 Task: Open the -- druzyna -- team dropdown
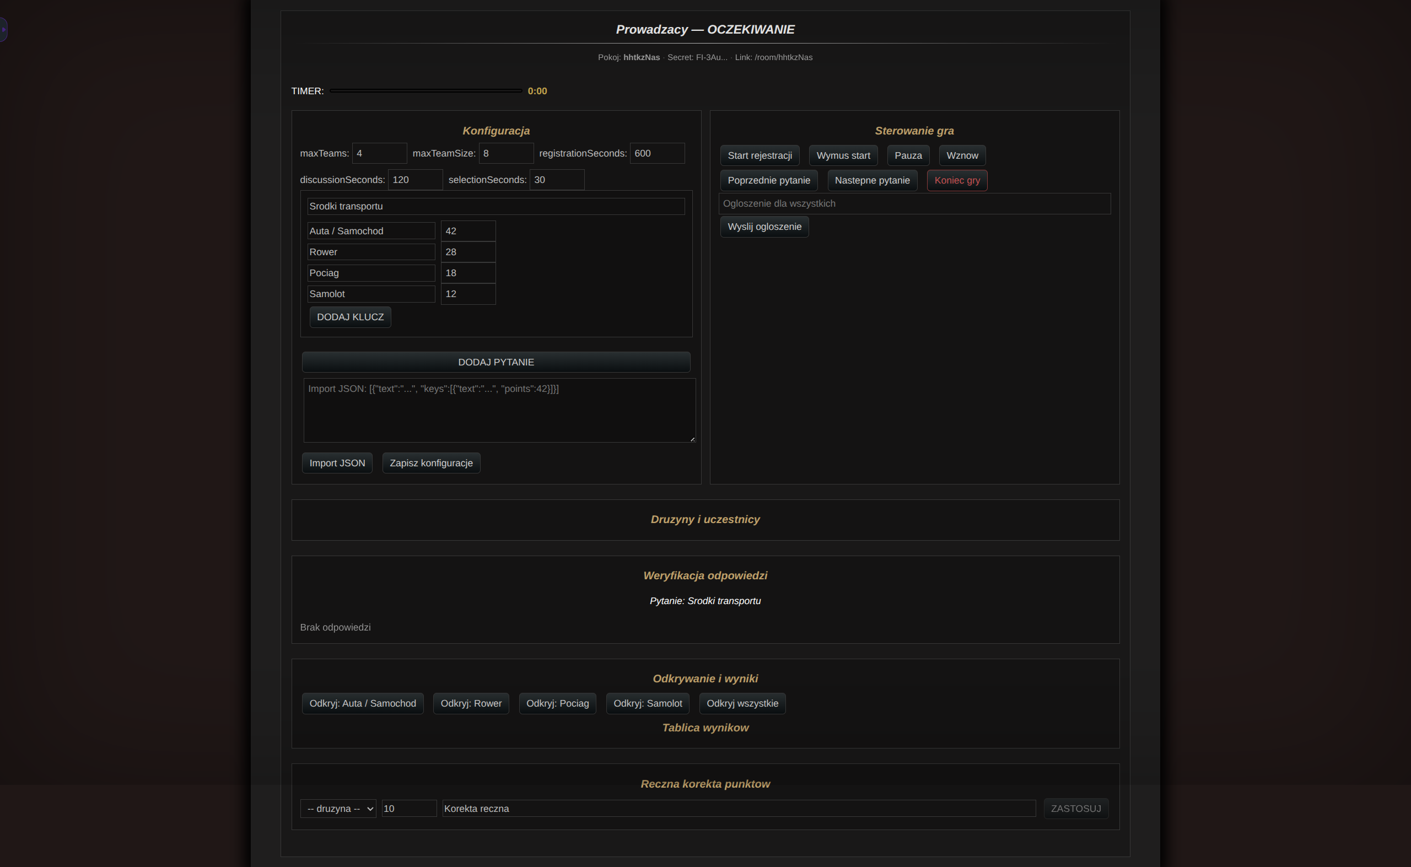tap(338, 809)
